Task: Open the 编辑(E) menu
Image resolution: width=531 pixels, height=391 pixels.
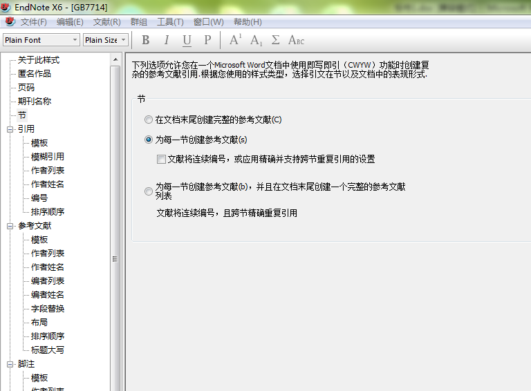Action: click(70, 22)
